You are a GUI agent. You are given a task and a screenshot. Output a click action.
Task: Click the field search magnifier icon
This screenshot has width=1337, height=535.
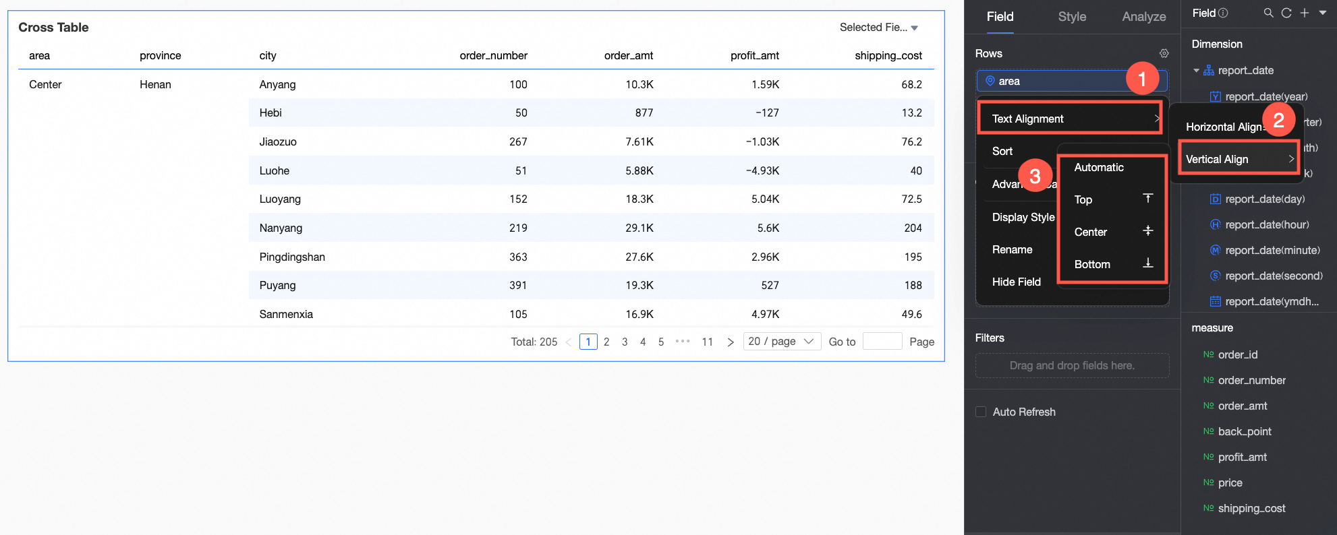(x=1268, y=13)
